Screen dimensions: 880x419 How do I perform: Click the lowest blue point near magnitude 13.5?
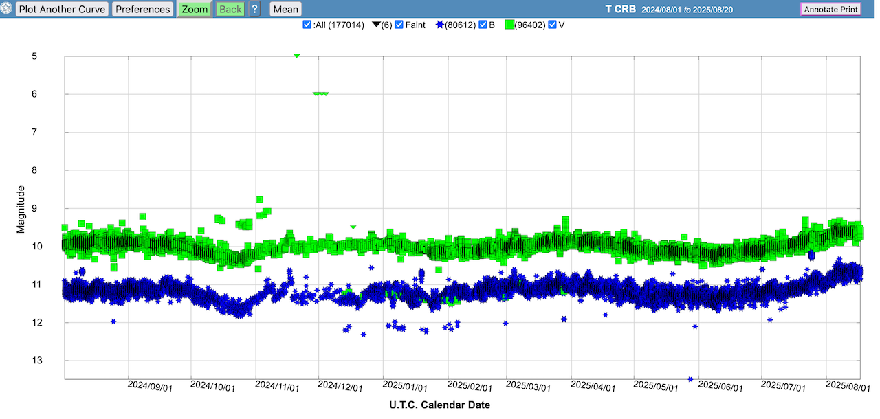coord(690,378)
